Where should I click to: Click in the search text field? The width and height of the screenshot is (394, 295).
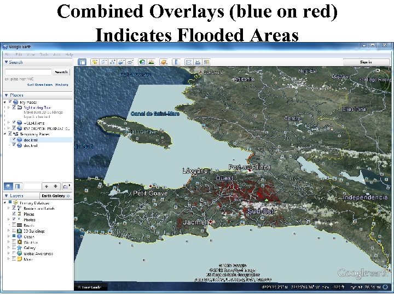point(28,72)
